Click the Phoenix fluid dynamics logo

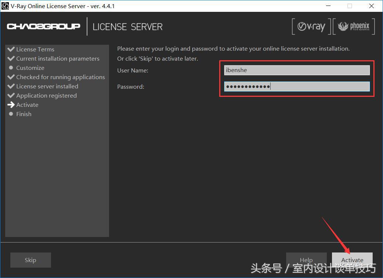coord(353,27)
